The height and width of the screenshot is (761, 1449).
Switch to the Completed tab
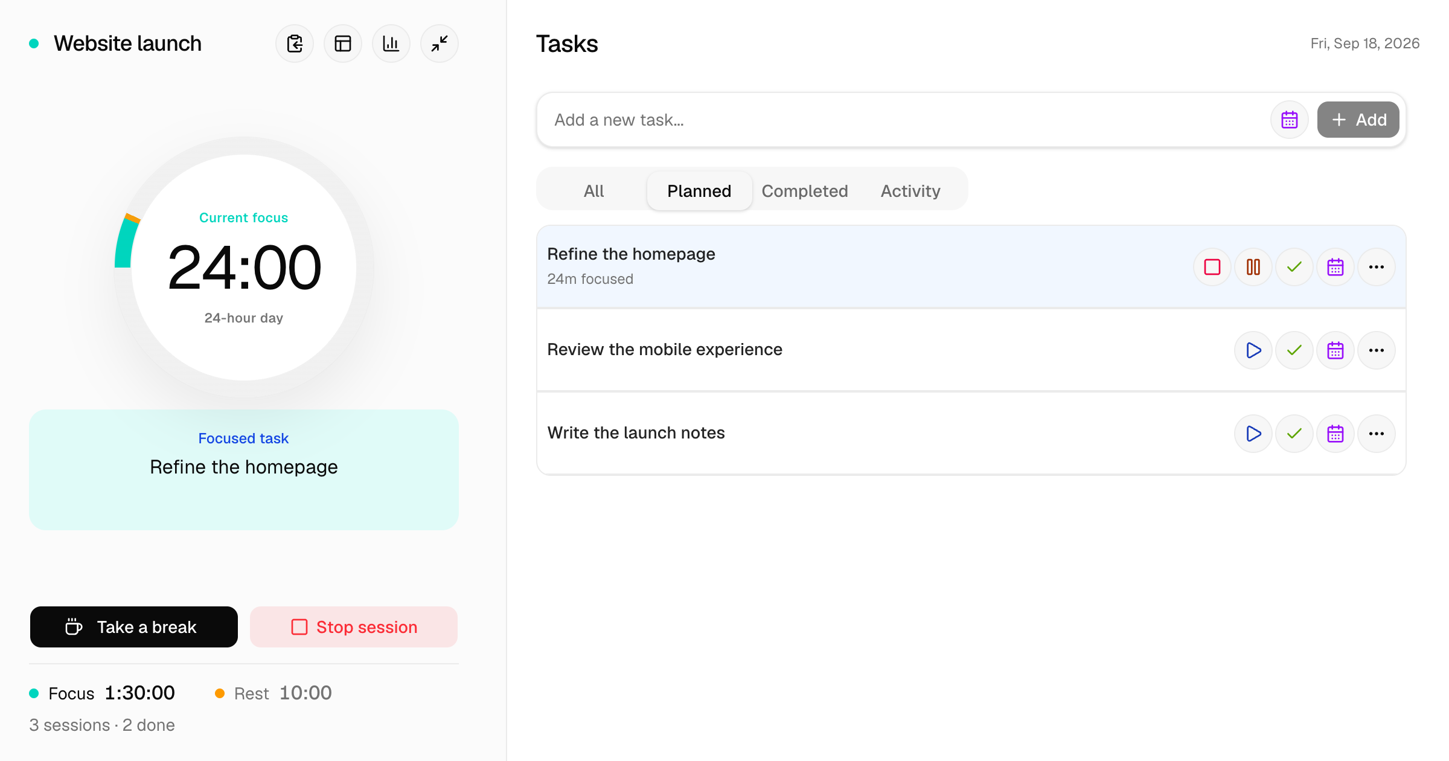pos(805,191)
